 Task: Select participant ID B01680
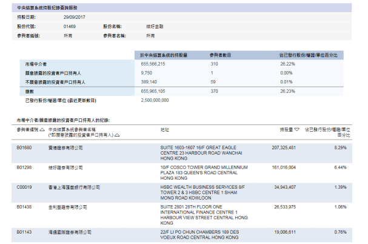coord(24,147)
